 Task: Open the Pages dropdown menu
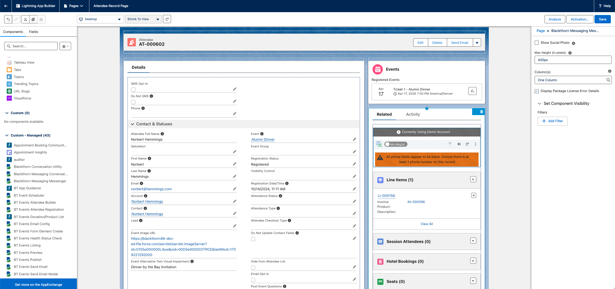click(x=74, y=6)
